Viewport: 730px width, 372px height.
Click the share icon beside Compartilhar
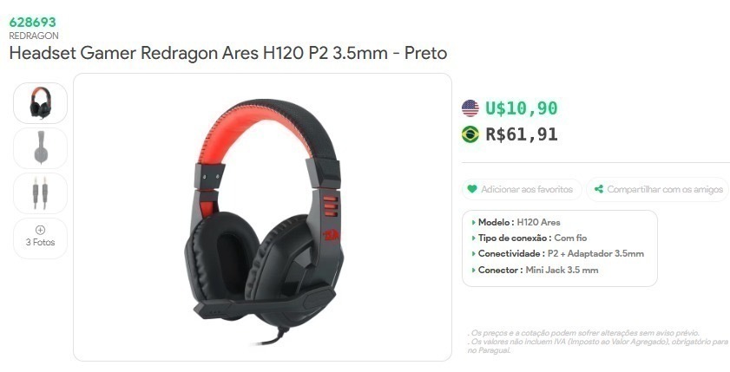[x=599, y=189]
